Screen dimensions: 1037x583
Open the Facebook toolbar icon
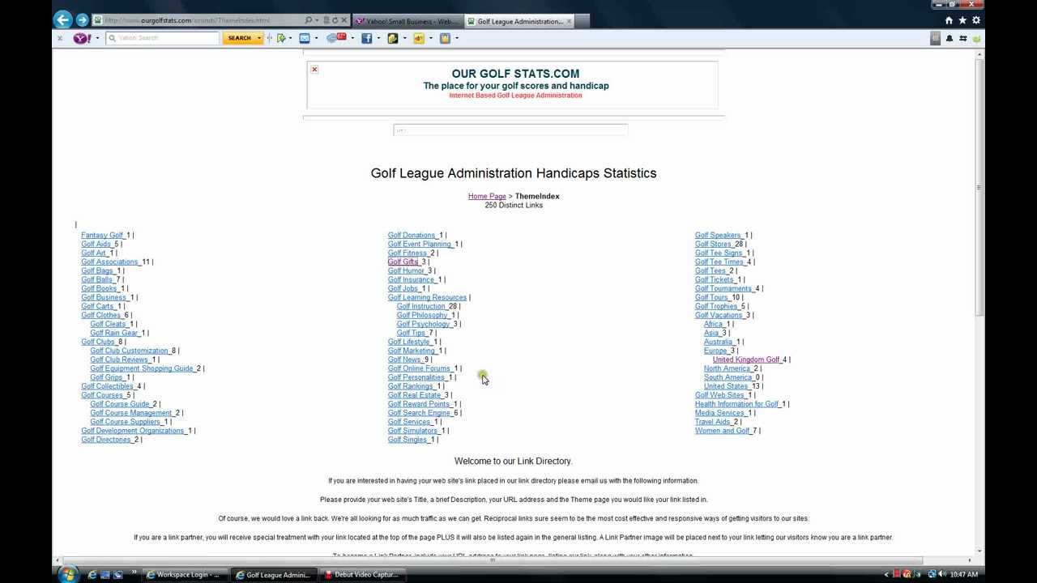pos(367,38)
